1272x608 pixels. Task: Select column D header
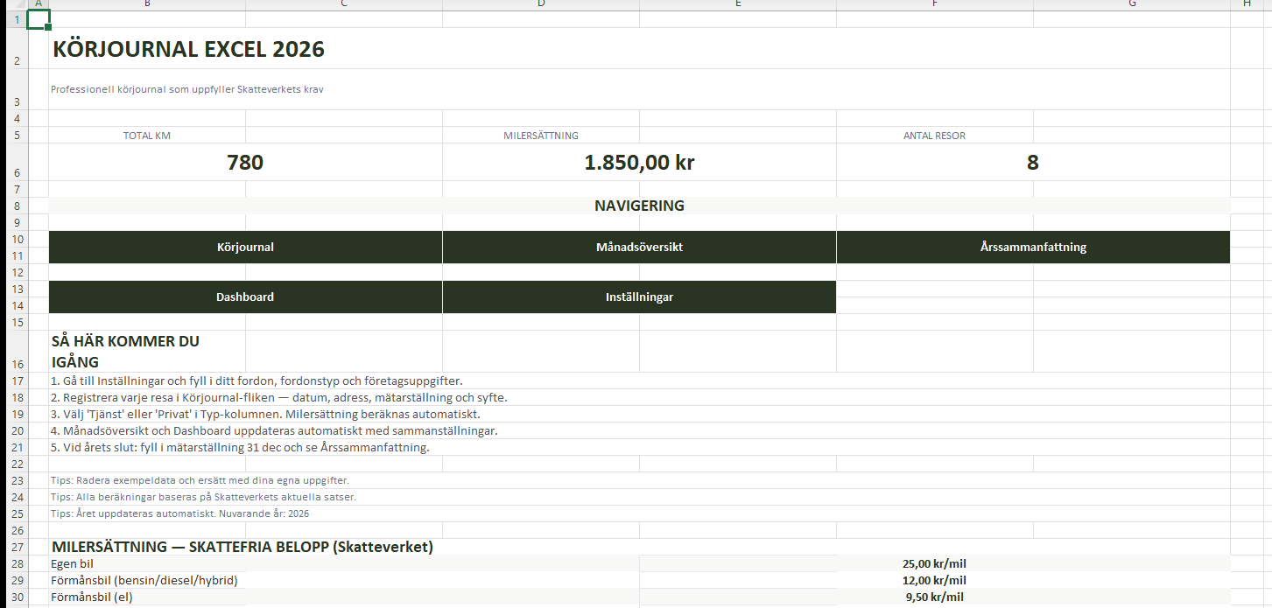tap(541, 4)
